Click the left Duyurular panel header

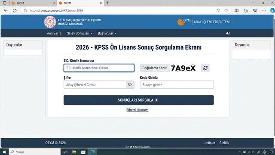coord(23,45)
